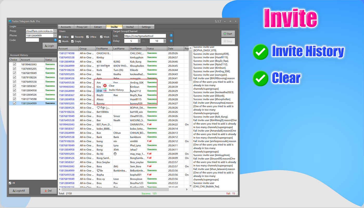The width and height of the screenshot is (364, 208).
Task: Sort by the LastName column header
Action: coord(121,49)
